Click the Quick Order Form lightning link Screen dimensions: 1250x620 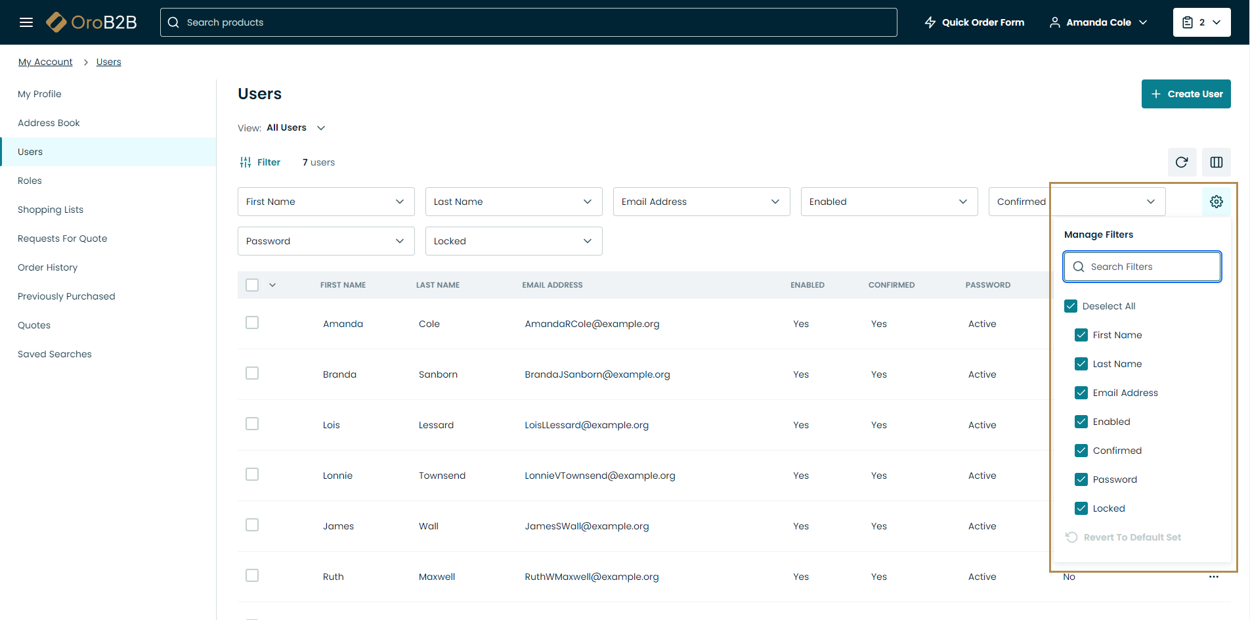coord(974,22)
